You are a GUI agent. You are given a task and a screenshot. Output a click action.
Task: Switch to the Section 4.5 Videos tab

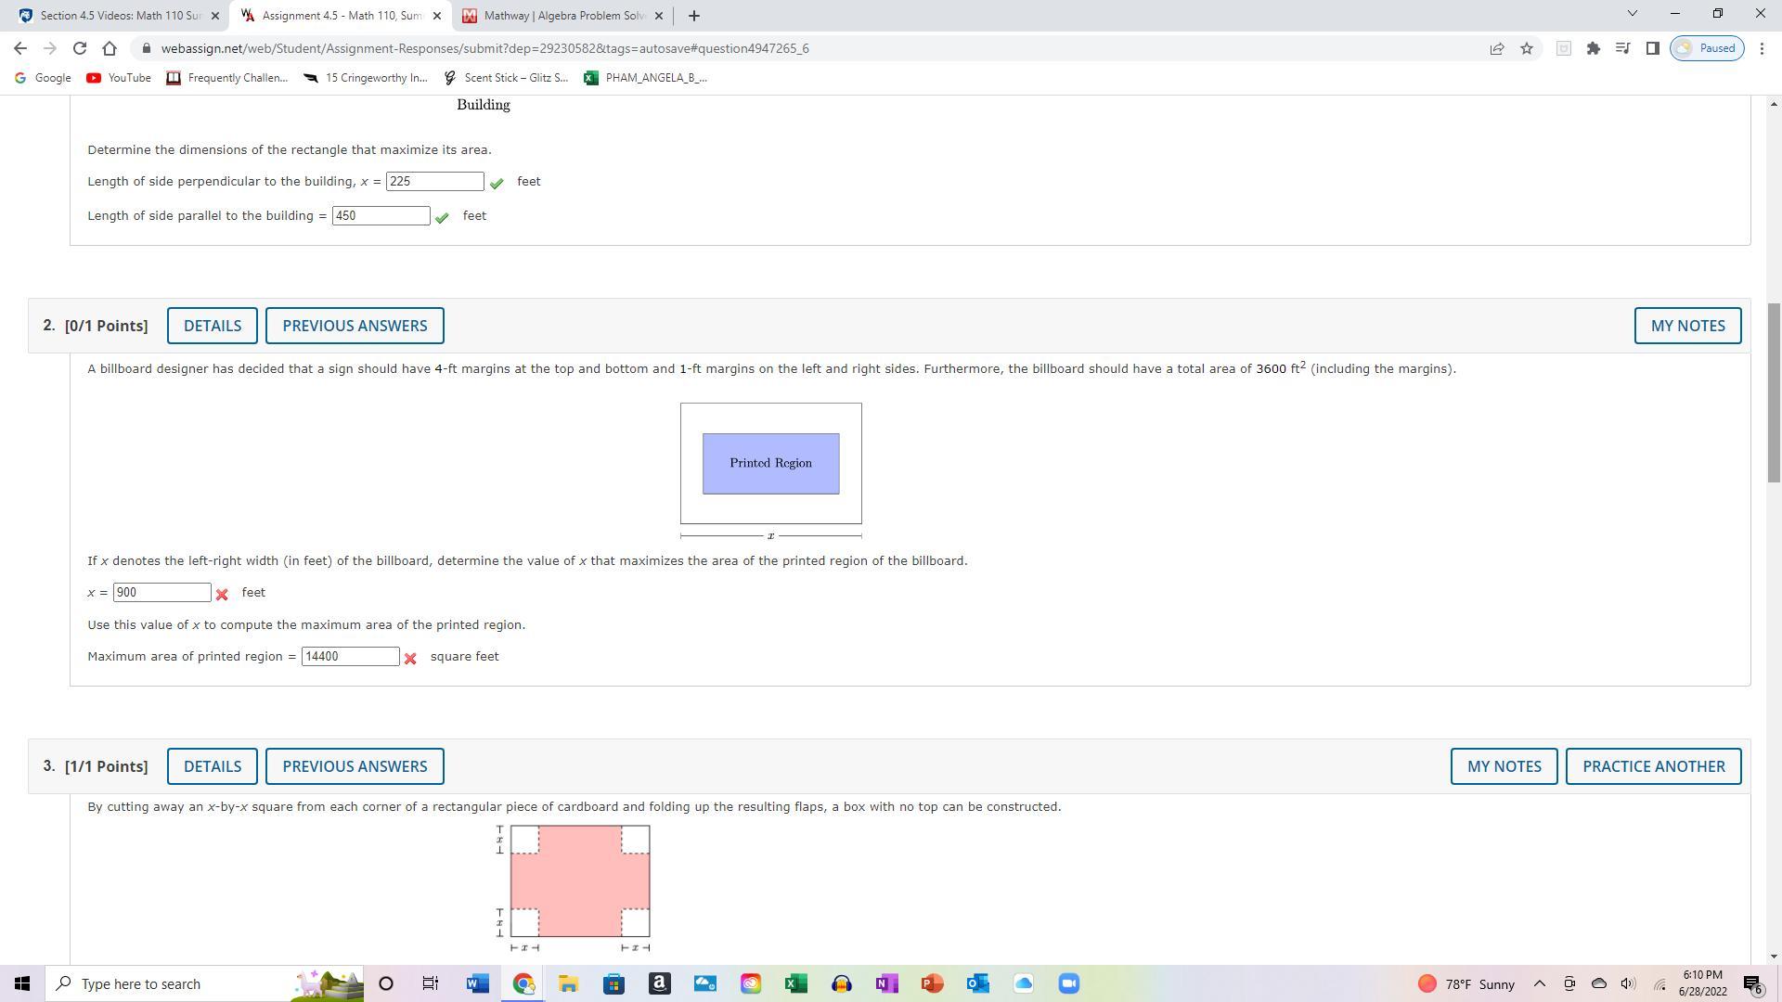pos(119,16)
